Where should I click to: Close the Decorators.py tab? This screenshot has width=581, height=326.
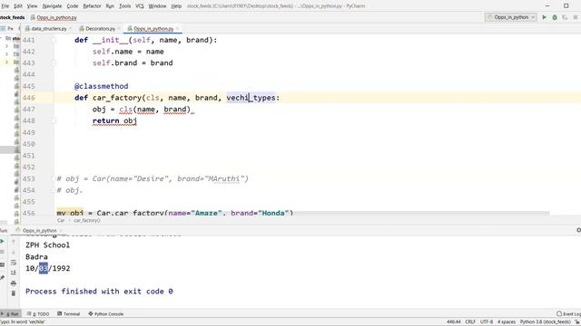click(119, 28)
